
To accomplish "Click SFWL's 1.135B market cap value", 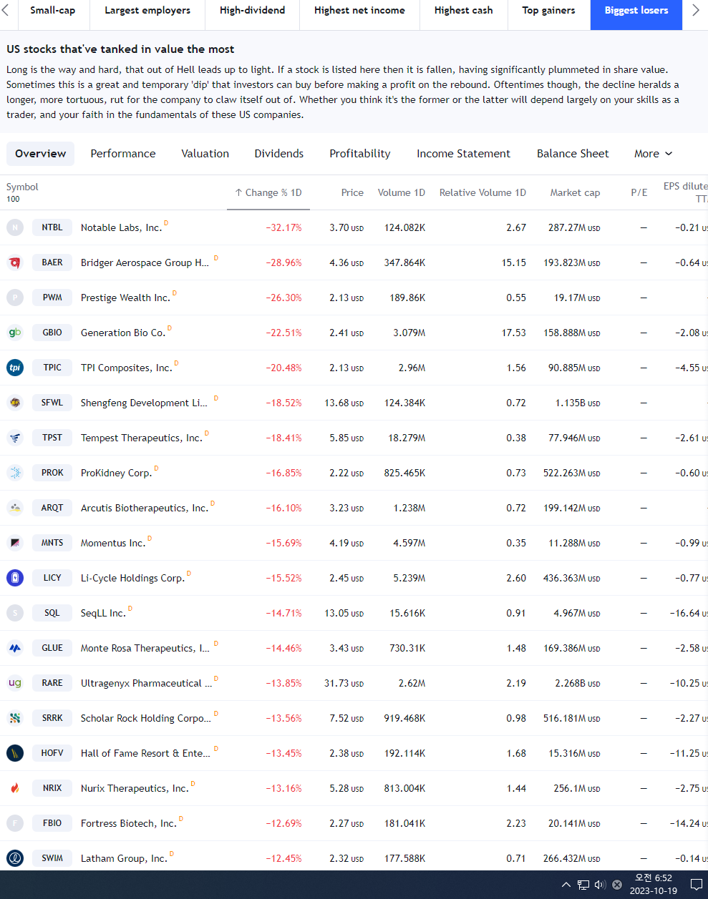I will (578, 403).
